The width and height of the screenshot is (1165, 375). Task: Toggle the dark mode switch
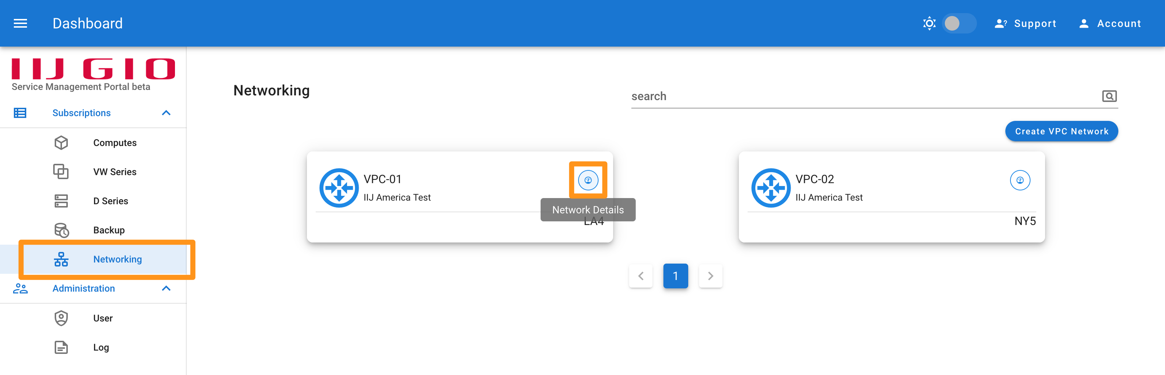(x=959, y=24)
